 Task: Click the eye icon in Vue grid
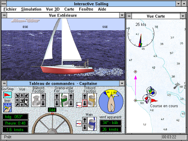[22, 100]
